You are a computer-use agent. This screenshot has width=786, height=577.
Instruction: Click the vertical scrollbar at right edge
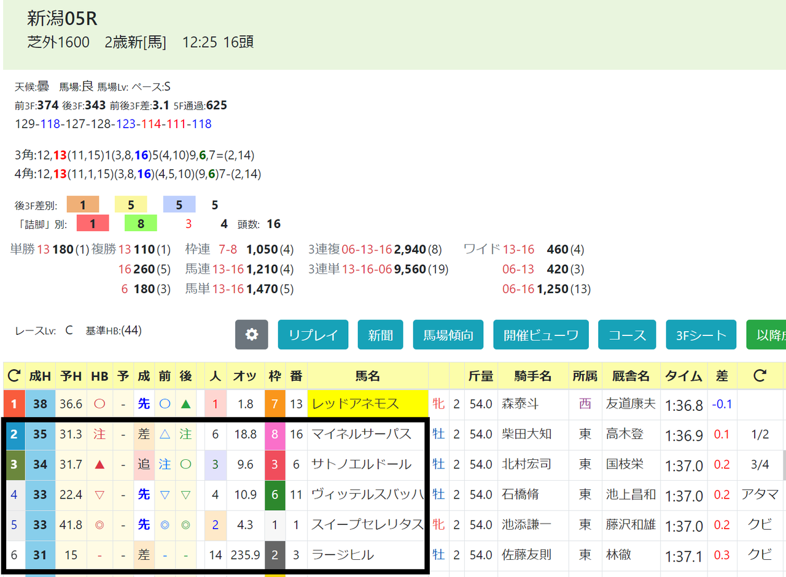point(784,465)
